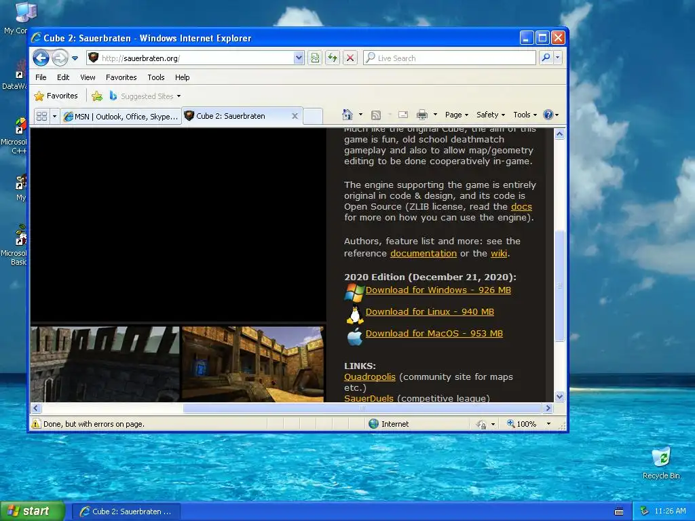Click the horizontal scrollbar left arrow

[x=36, y=408]
